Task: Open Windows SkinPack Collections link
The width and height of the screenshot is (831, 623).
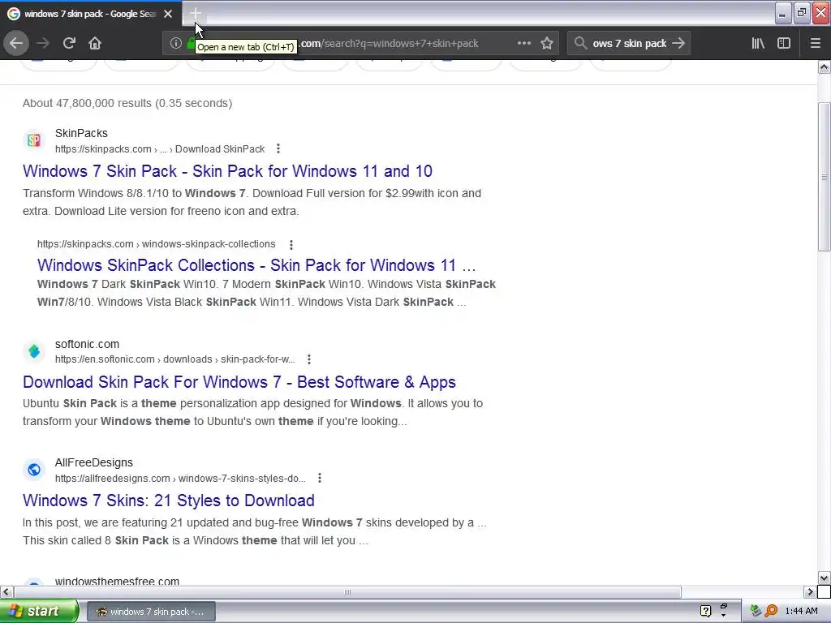Action: tap(256, 265)
